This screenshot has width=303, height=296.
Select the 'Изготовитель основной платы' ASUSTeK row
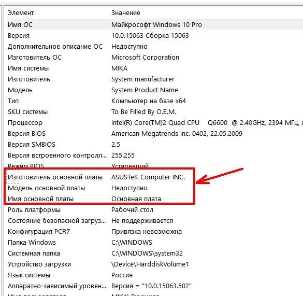154,177
